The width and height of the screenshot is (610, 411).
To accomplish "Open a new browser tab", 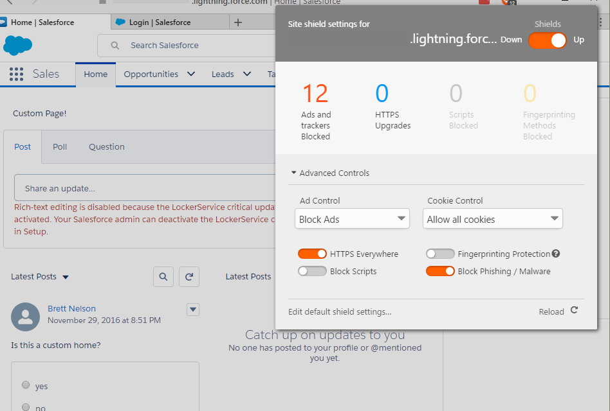I will click(x=238, y=22).
